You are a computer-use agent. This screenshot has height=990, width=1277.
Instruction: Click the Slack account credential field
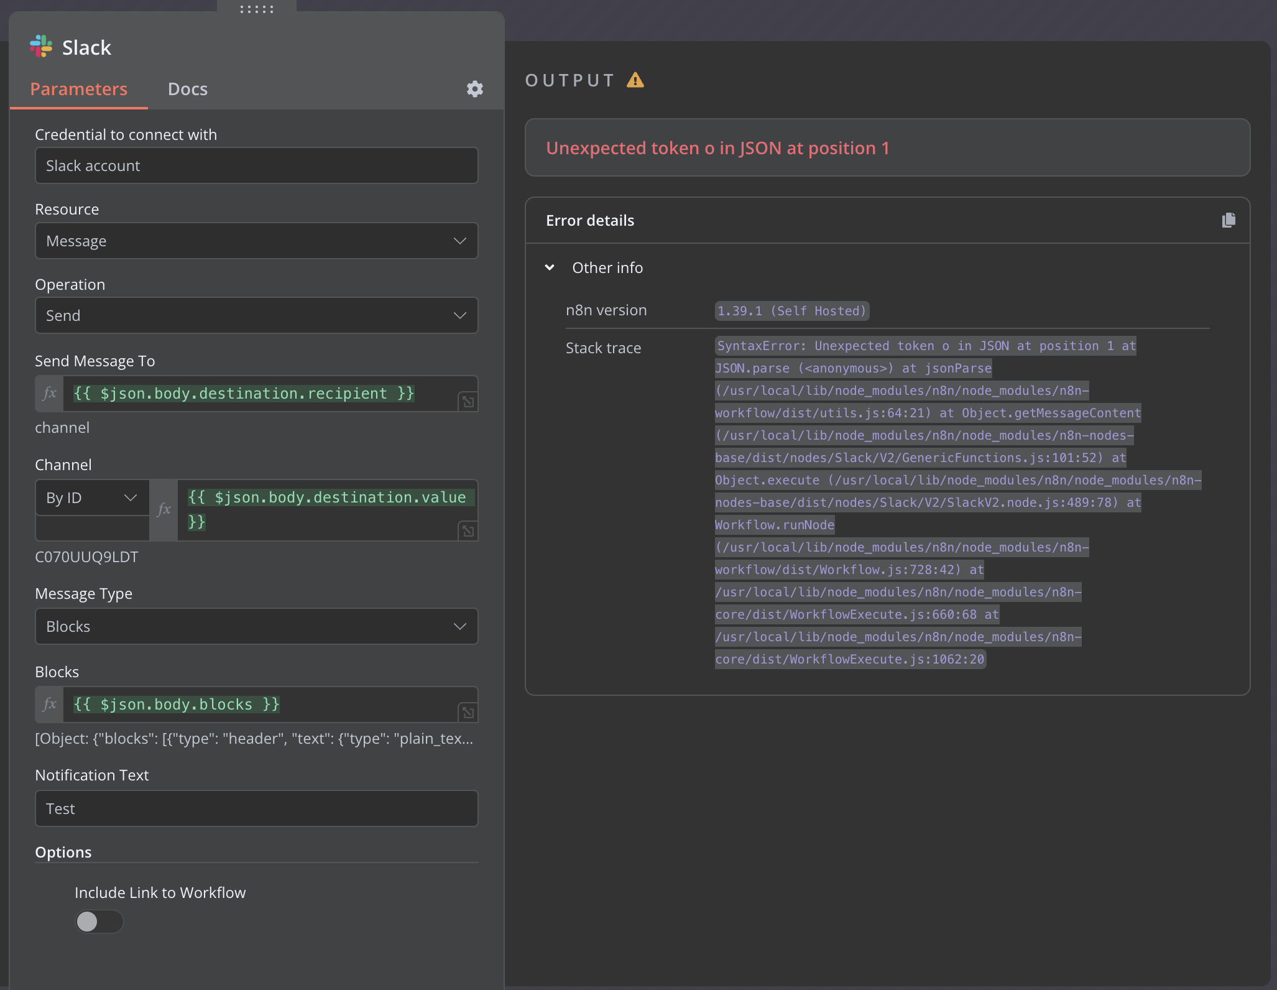click(257, 165)
